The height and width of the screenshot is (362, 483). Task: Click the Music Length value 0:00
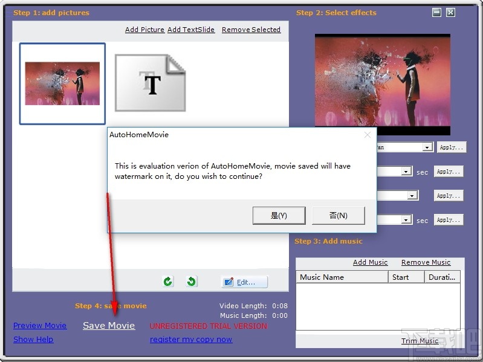pyautogui.click(x=280, y=315)
